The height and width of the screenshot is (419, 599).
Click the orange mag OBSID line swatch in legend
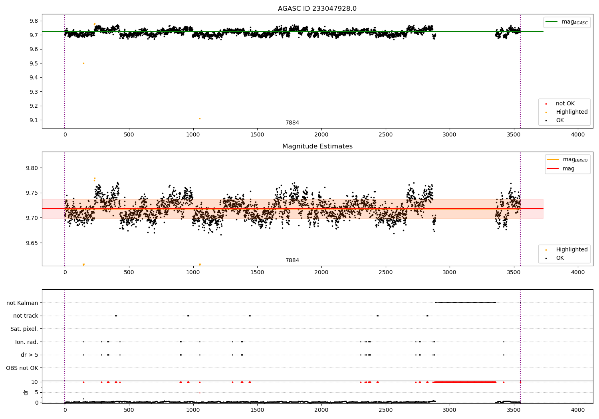coord(553,160)
